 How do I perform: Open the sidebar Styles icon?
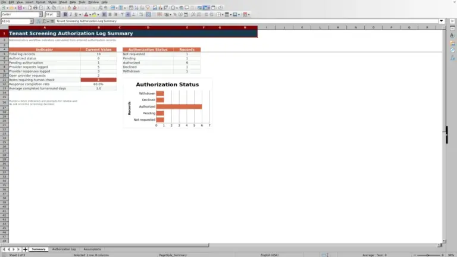click(452, 36)
